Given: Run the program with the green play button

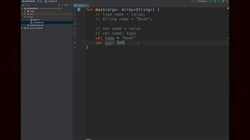Looking at the screenshot, I should point(211,1).
